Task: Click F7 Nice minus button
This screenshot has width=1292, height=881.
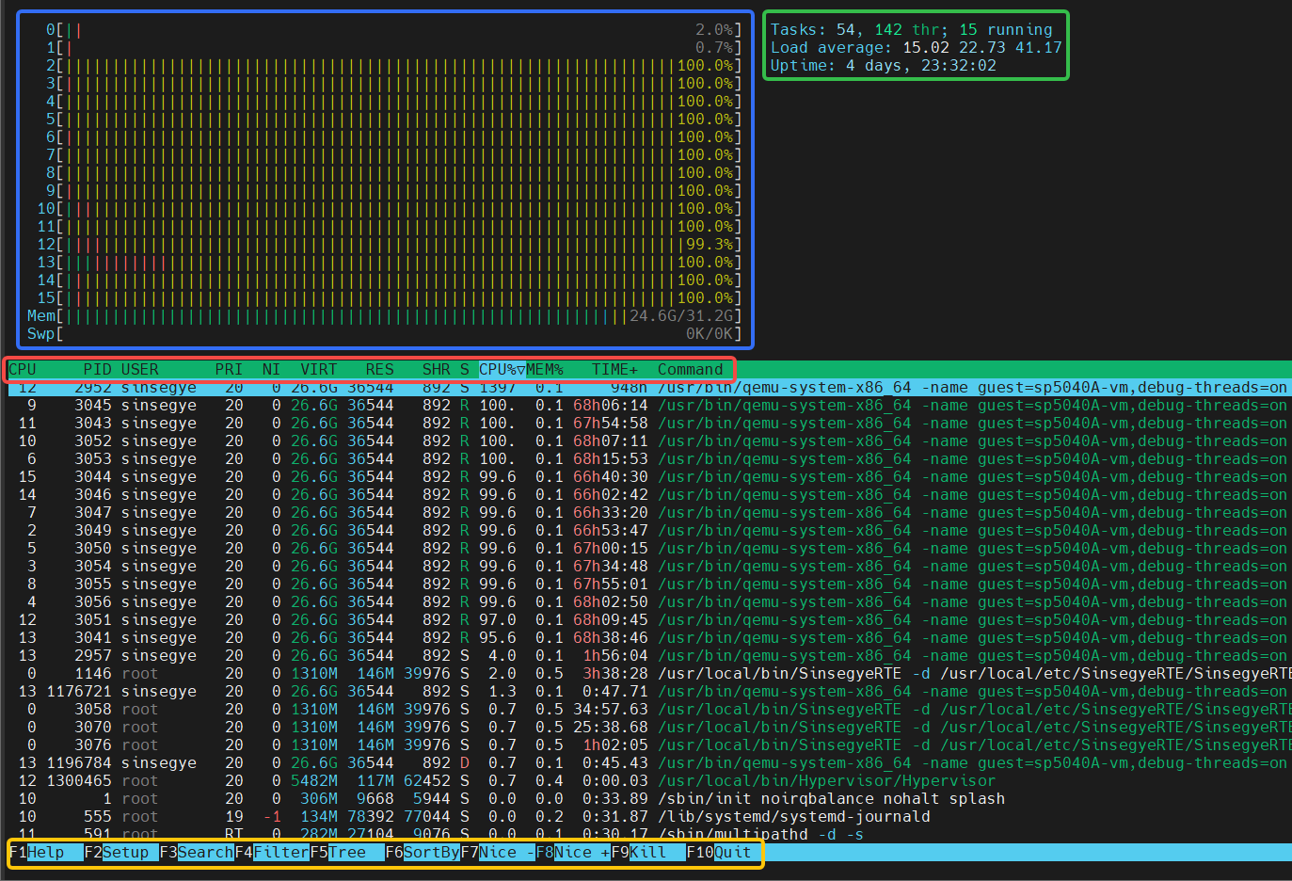Action: click(x=497, y=853)
